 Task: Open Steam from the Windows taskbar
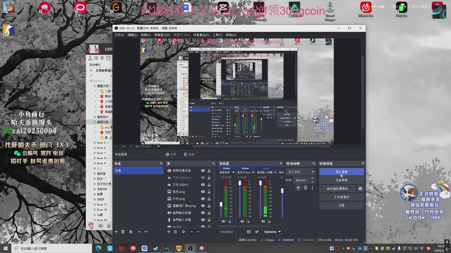pos(156,248)
